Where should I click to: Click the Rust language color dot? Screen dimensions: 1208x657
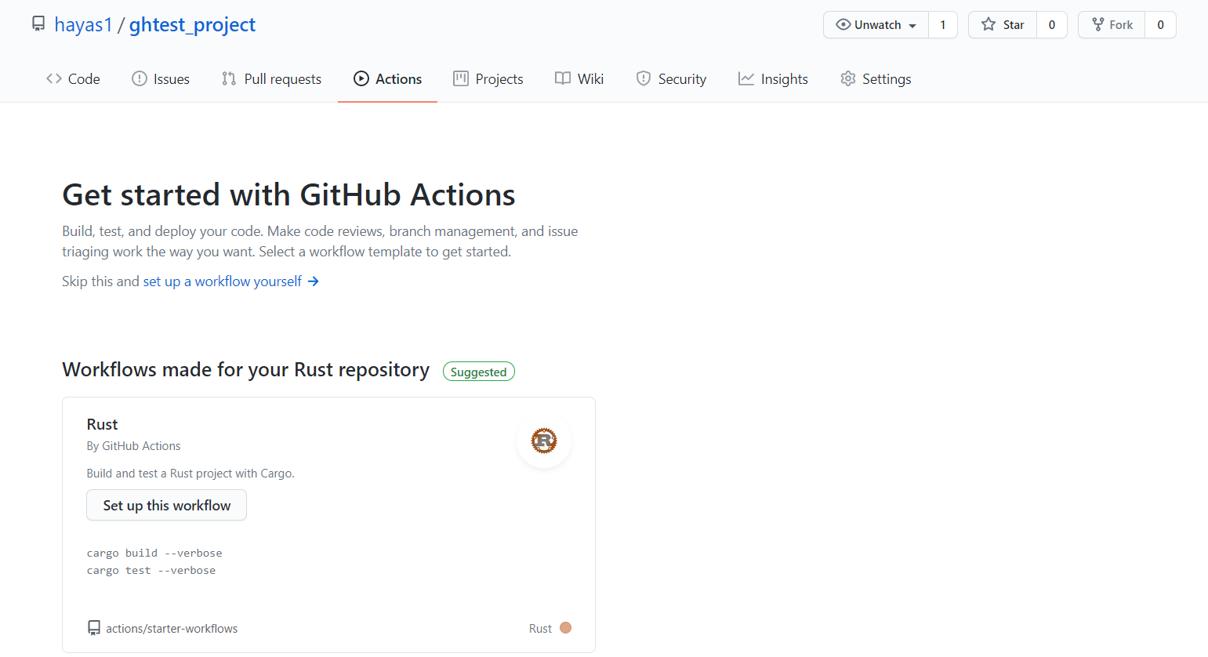pos(566,627)
